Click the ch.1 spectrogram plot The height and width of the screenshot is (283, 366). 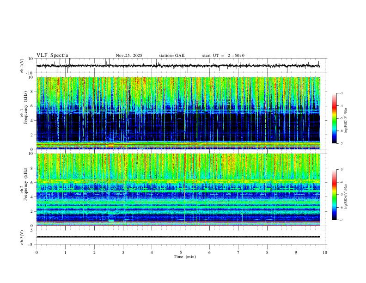[x=178, y=113]
